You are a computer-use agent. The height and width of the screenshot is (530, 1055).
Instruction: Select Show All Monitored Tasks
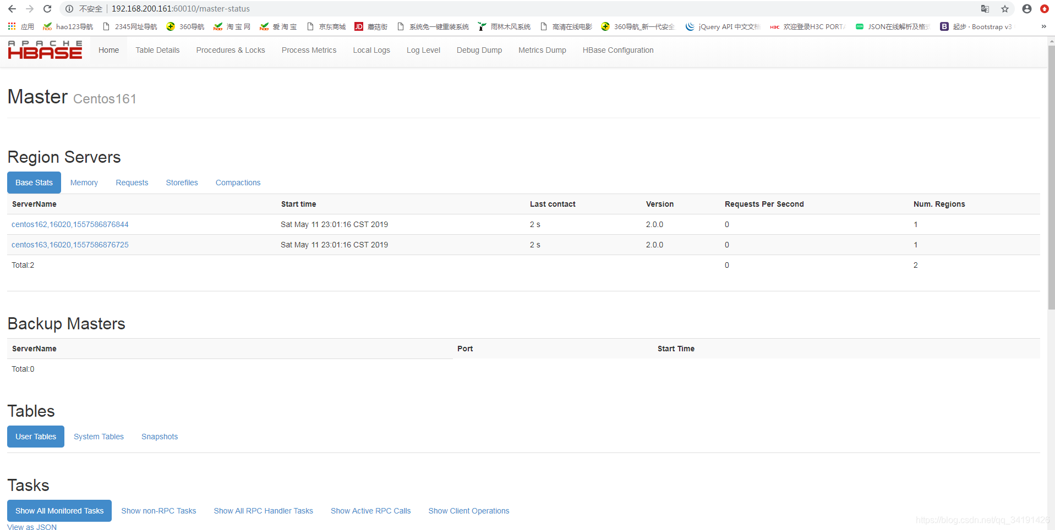click(59, 511)
